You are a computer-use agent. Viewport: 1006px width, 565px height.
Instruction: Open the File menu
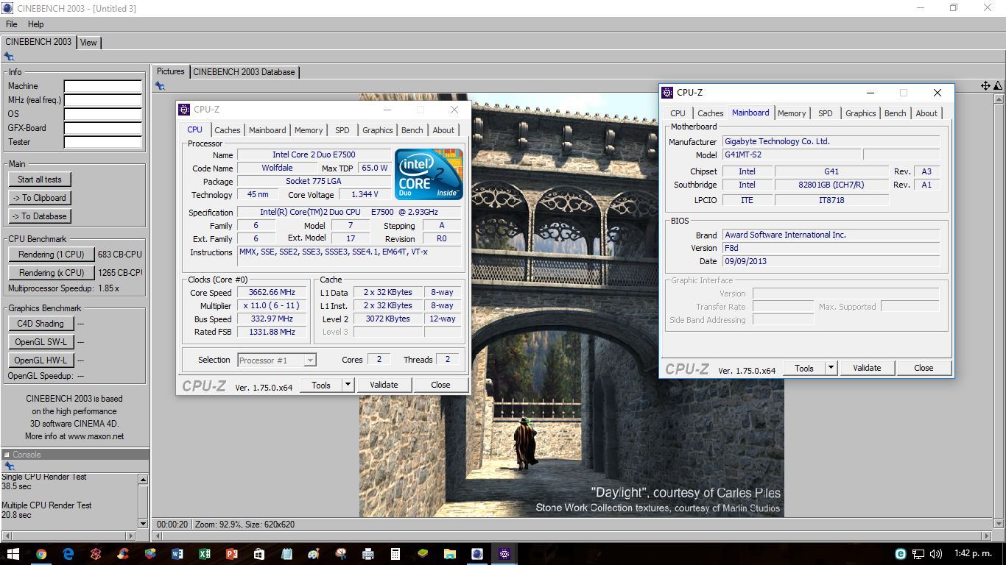12,24
